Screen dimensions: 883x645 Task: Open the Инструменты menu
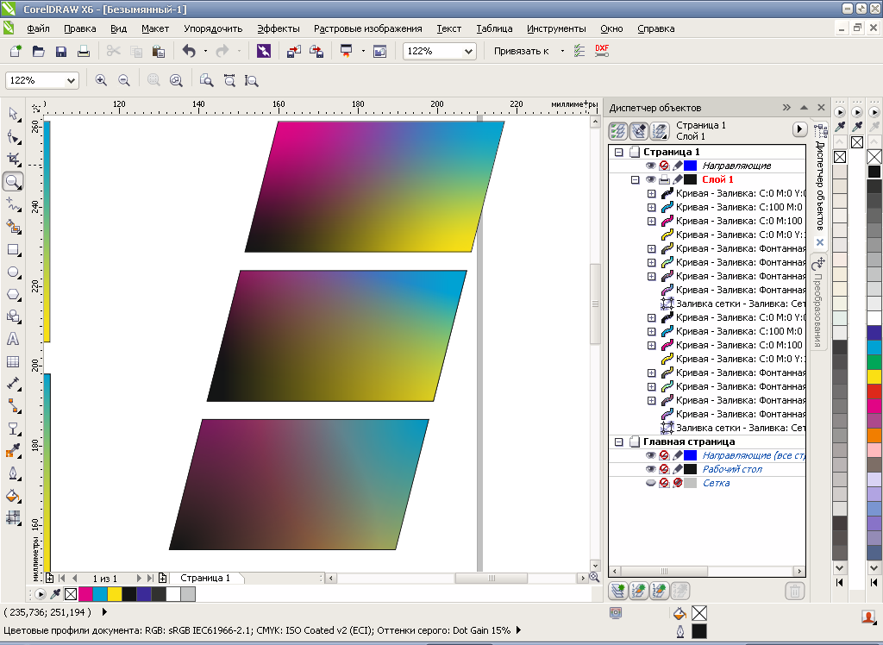click(556, 28)
